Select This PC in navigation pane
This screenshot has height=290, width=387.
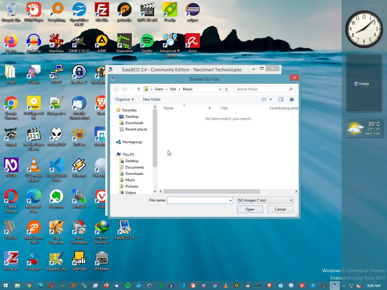pos(128,155)
